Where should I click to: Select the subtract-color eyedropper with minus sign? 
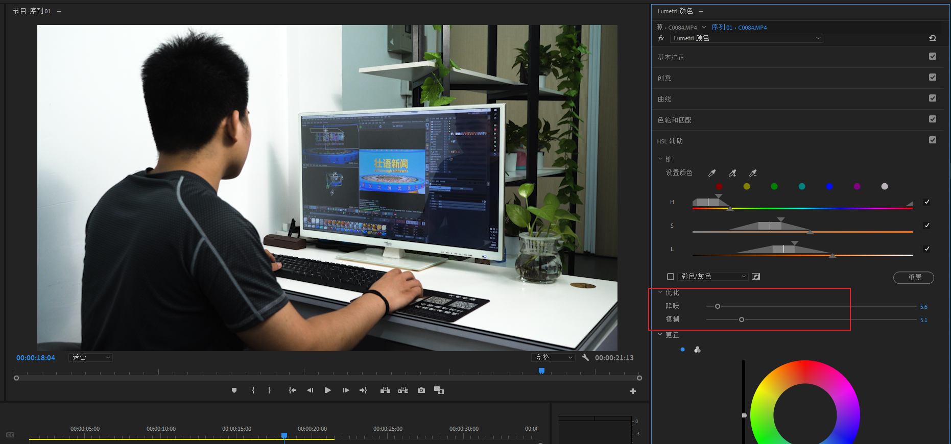[x=753, y=173]
